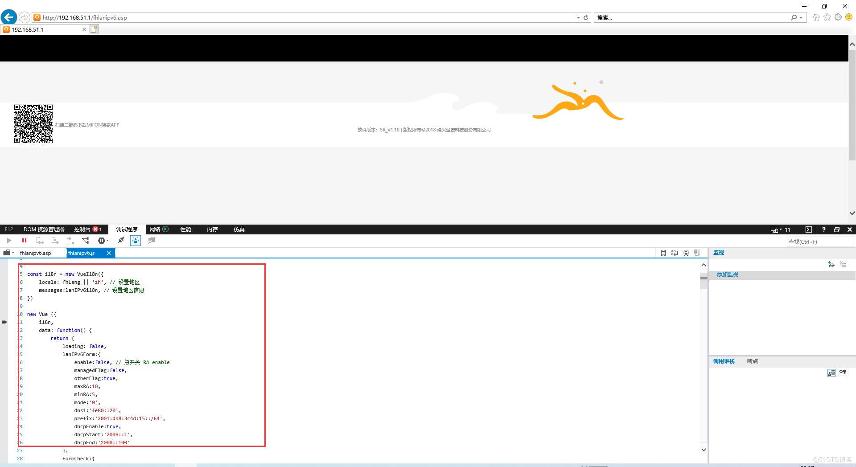The height and width of the screenshot is (467, 856).
Task: Click the source maps icon in editor header
Action: tap(697, 253)
